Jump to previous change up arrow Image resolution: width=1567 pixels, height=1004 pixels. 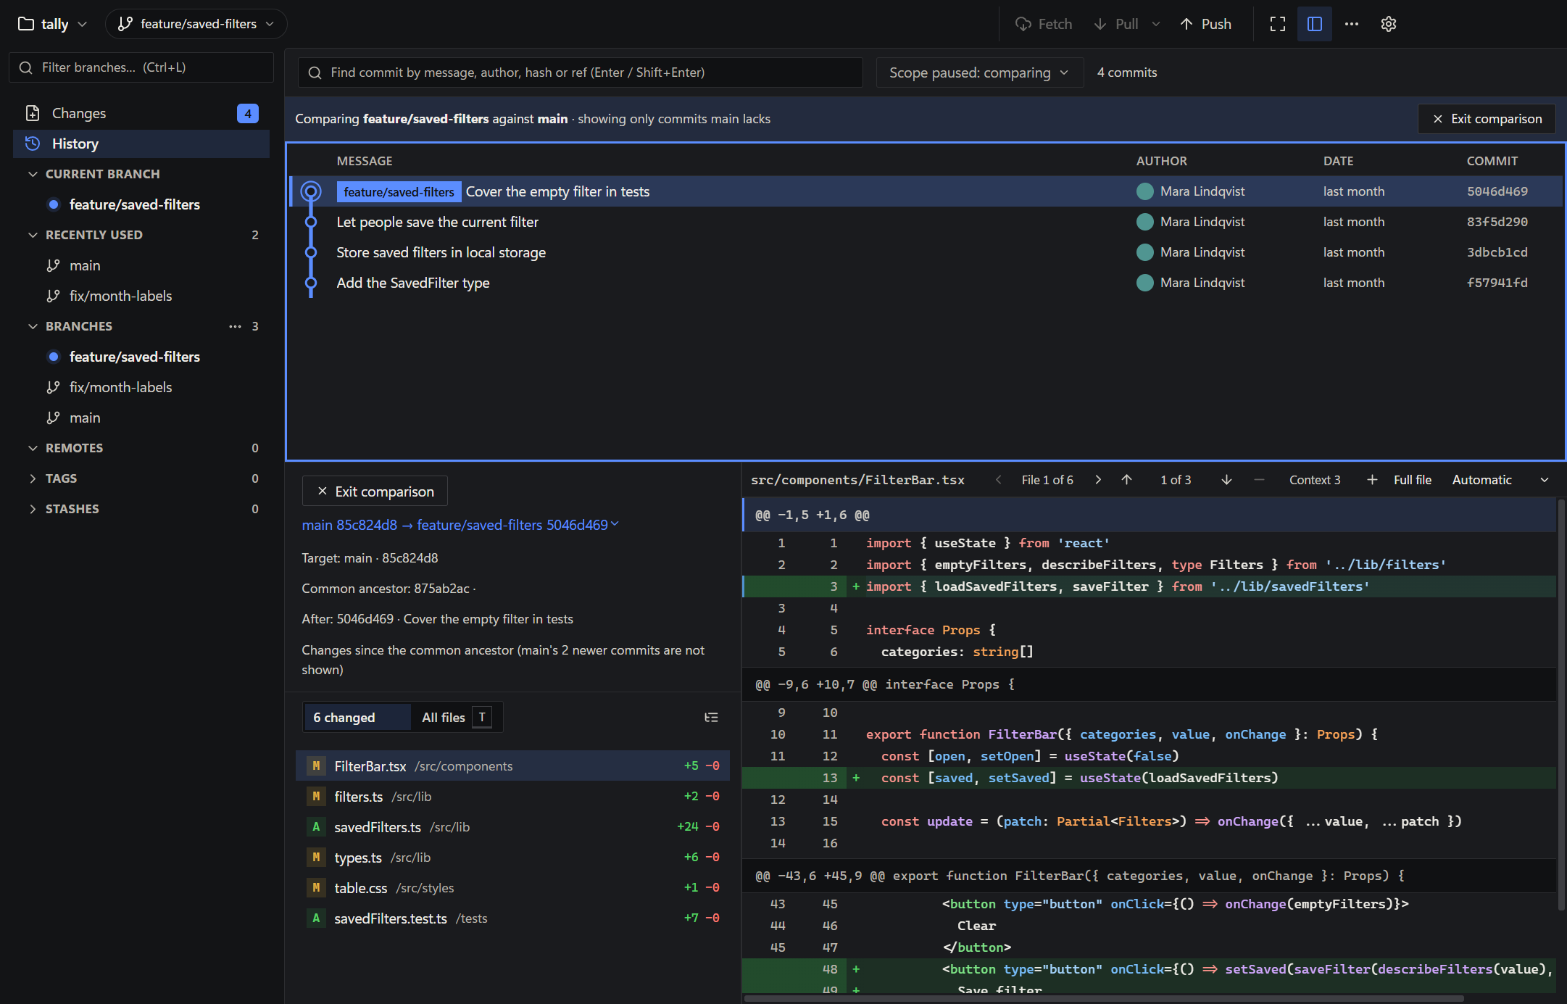pos(1127,480)
